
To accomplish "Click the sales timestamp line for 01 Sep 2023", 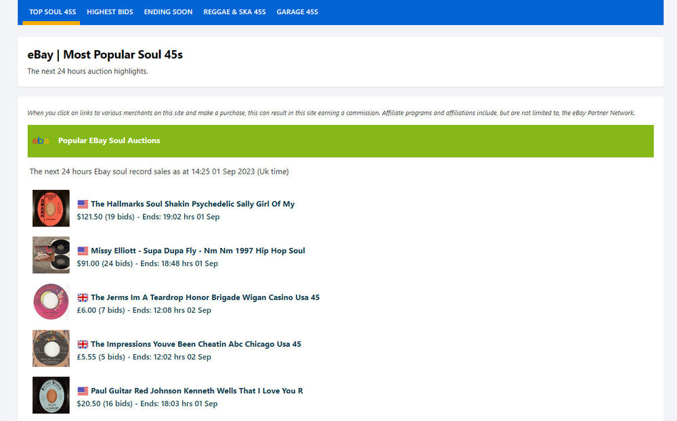I will [x=159, y=172].
